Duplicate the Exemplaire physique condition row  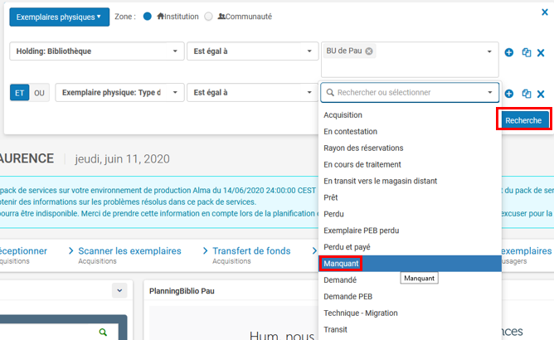click(x=526, y=94)
